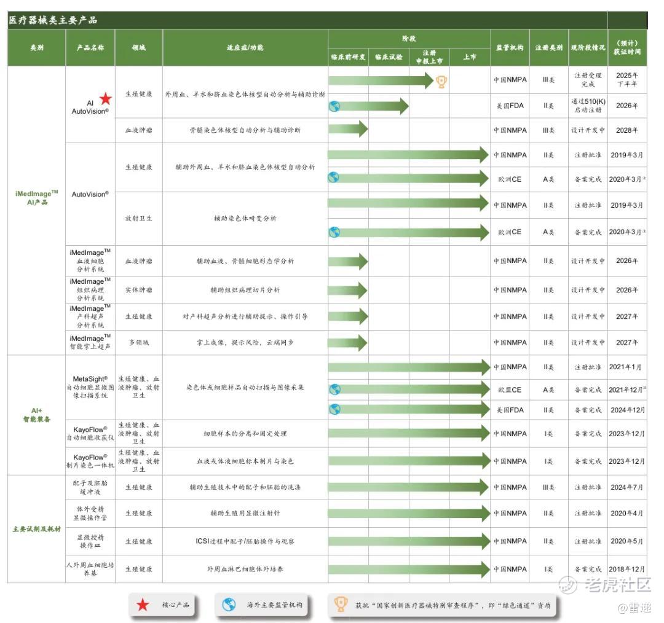
Task: Click the progress arrow for 血液肿瘤 骨髓染色体核型 row
Action: (348, 130)
